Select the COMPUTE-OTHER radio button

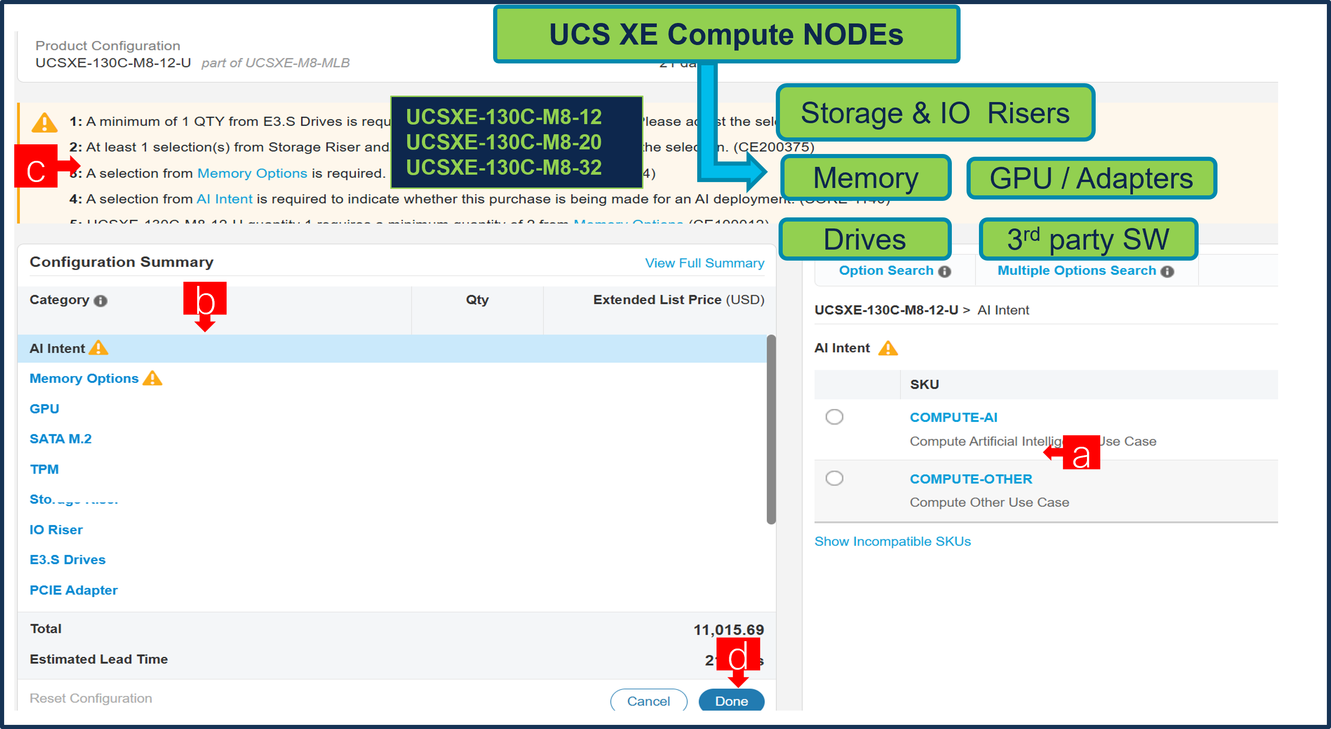(x=835, y=478)
